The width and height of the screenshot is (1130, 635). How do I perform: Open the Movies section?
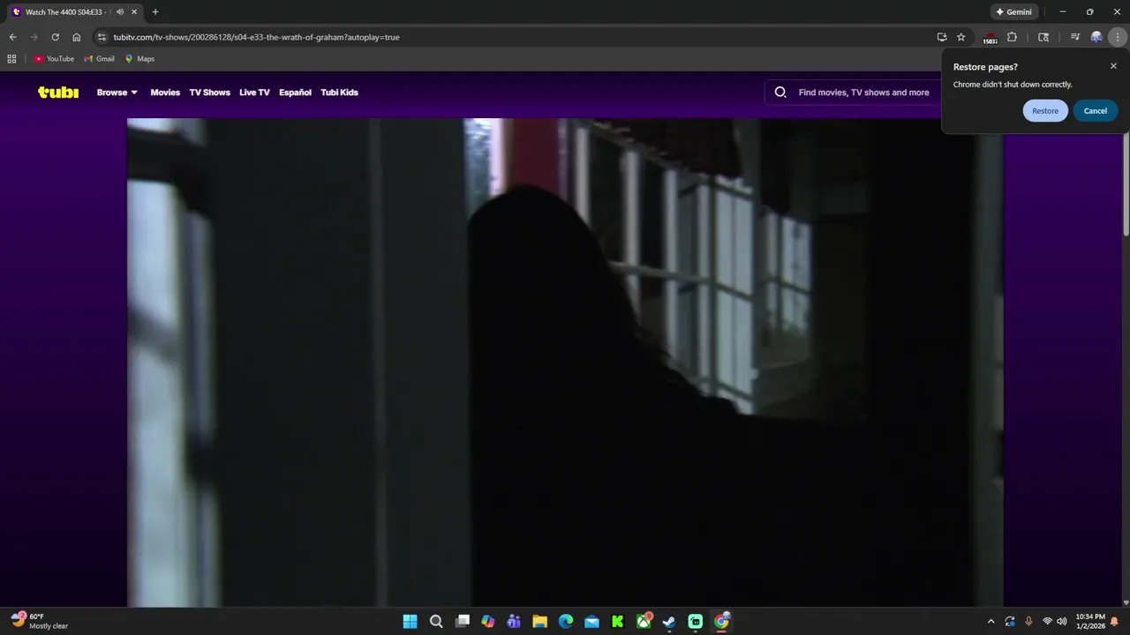coord(165,92)
